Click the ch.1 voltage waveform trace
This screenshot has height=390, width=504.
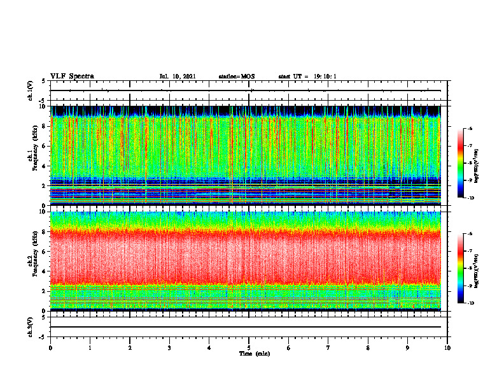[x=246, y=90]
